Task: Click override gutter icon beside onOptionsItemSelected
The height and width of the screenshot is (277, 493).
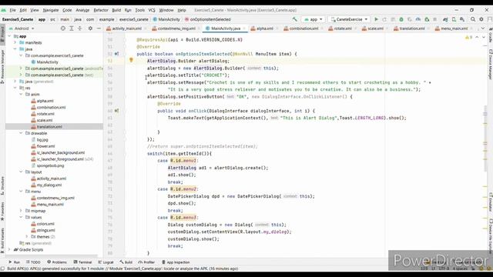Action: coord(116,54)
